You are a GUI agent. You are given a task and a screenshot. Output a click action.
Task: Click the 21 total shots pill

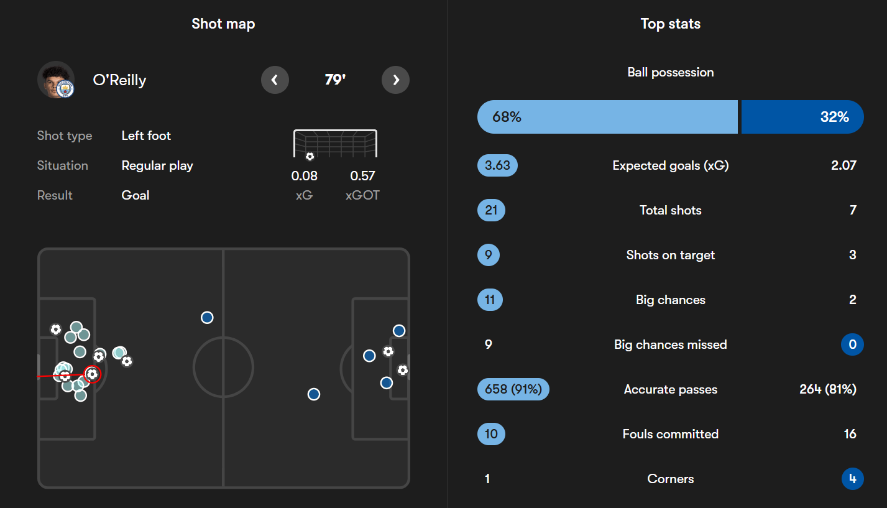(x=491, y=210)
